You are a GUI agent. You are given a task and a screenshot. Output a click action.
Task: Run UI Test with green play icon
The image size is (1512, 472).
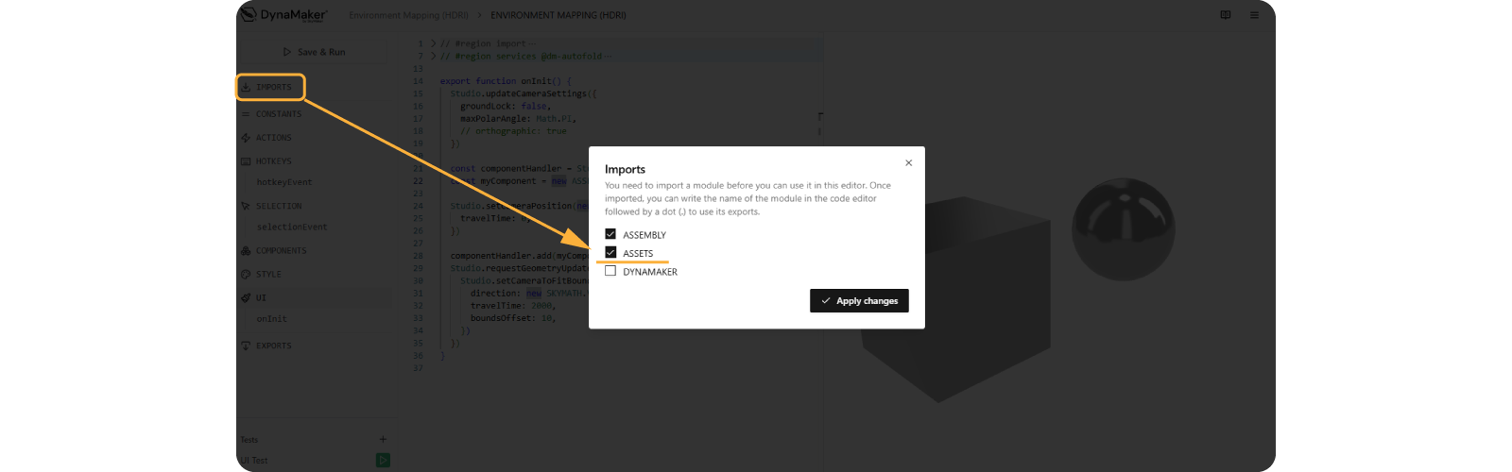383,461
